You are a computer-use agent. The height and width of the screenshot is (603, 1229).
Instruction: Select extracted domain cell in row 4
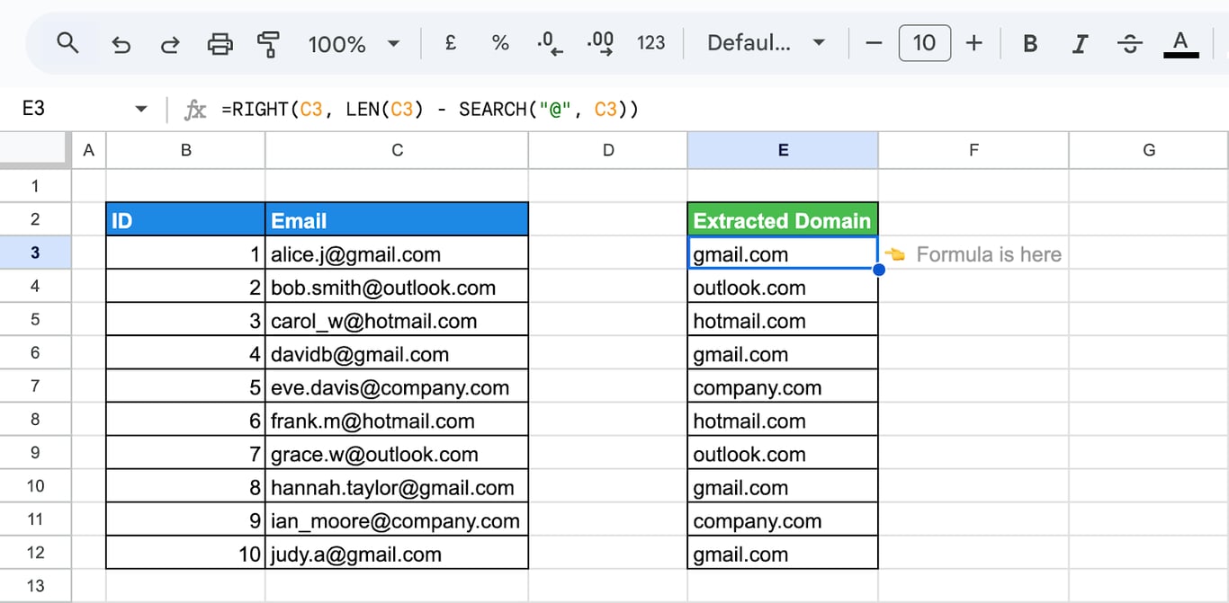(783, 287)
